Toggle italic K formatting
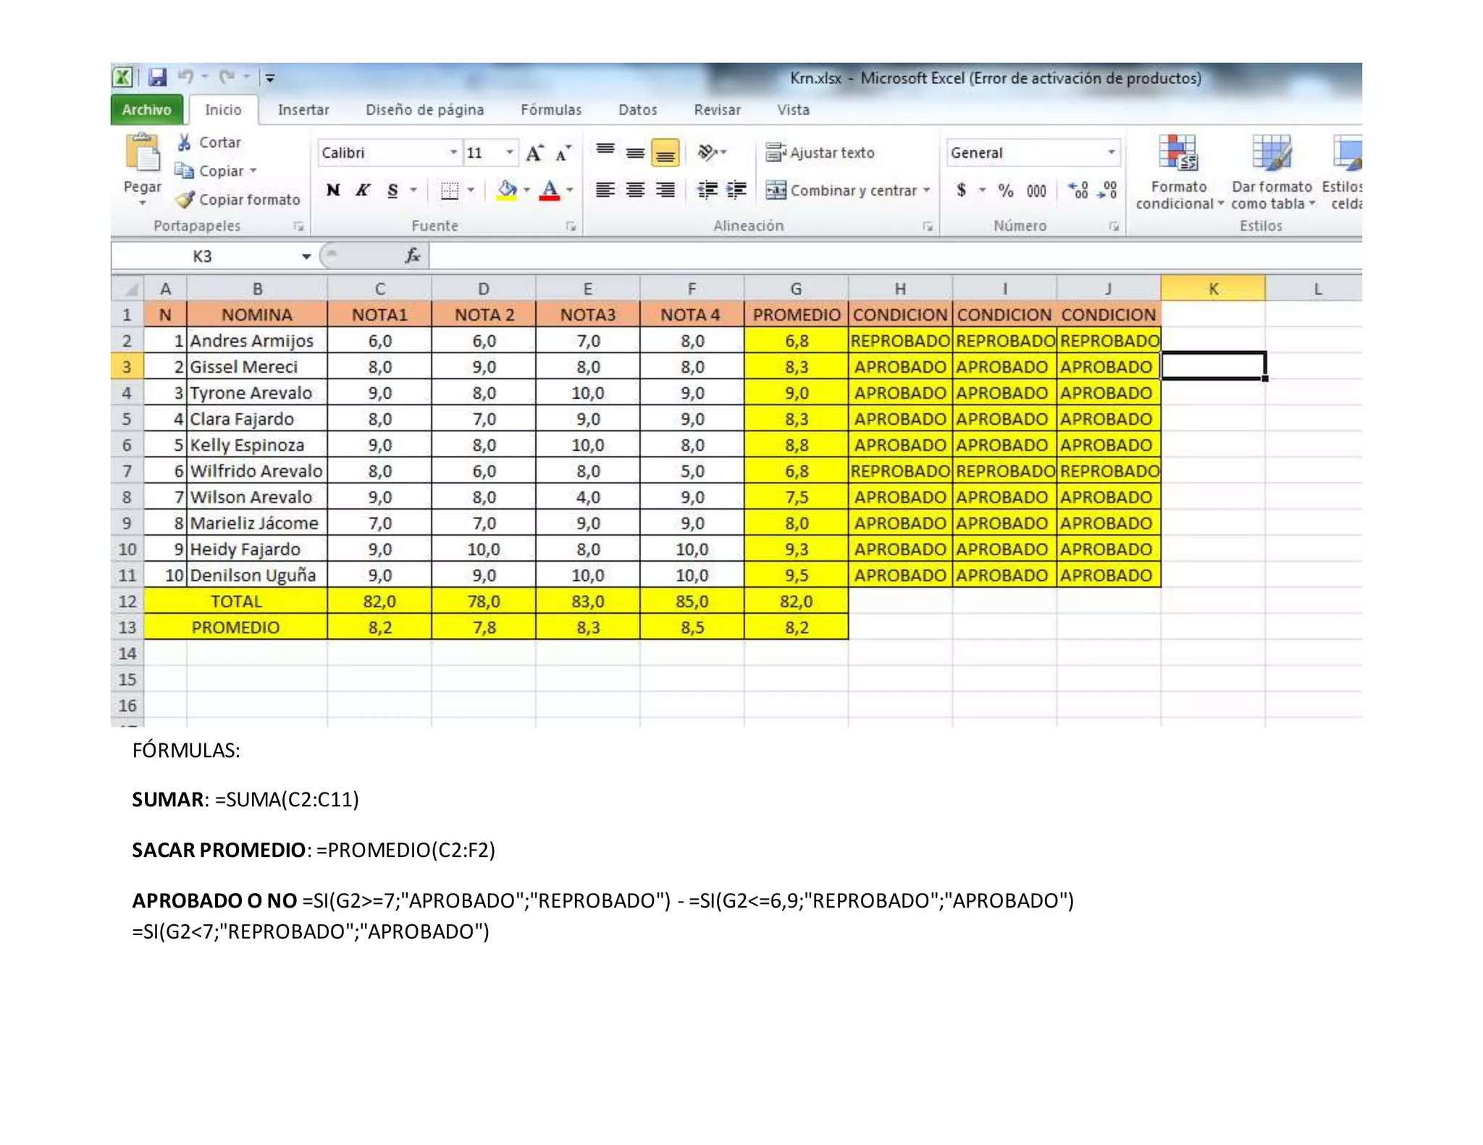This screenshot has height=1145, width=1483. [x=362, y=190]
